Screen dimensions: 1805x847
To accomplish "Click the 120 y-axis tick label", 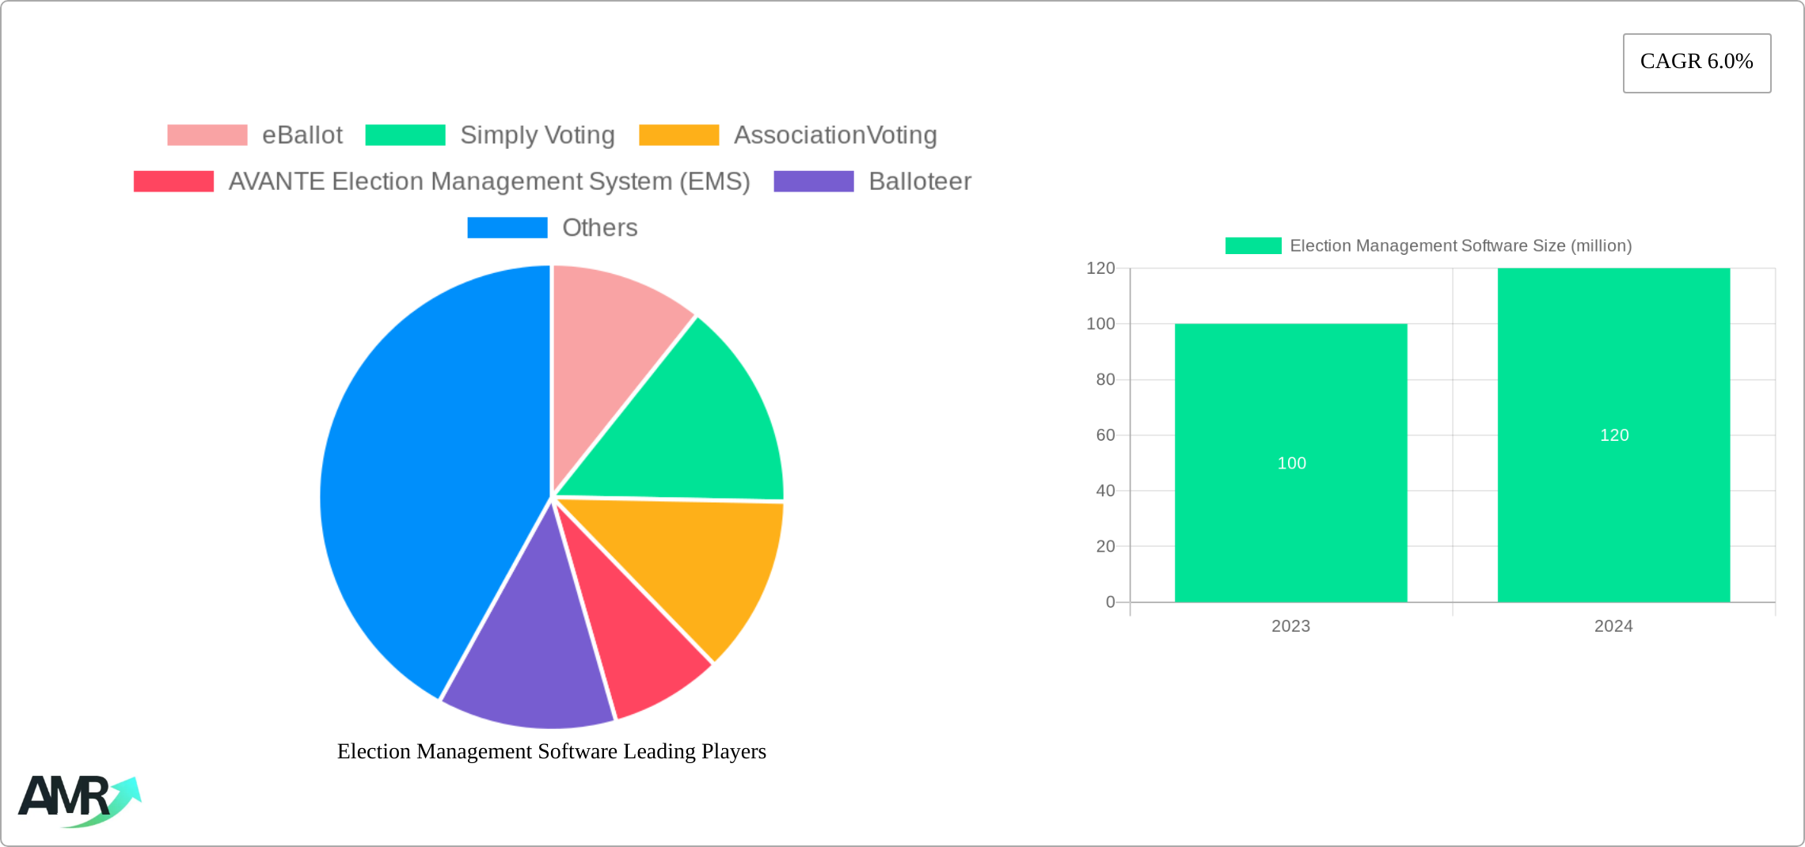I will pos(1100,268).
